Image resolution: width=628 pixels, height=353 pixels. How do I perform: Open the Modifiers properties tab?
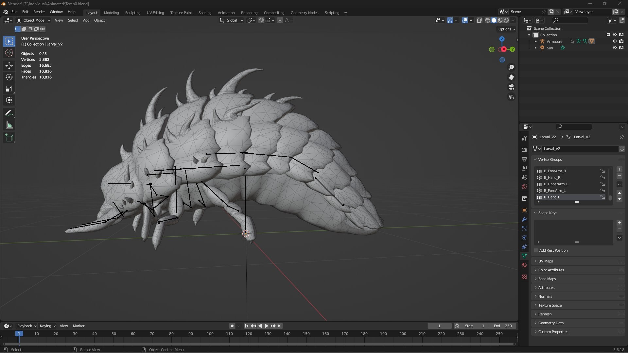click(524, 219)
